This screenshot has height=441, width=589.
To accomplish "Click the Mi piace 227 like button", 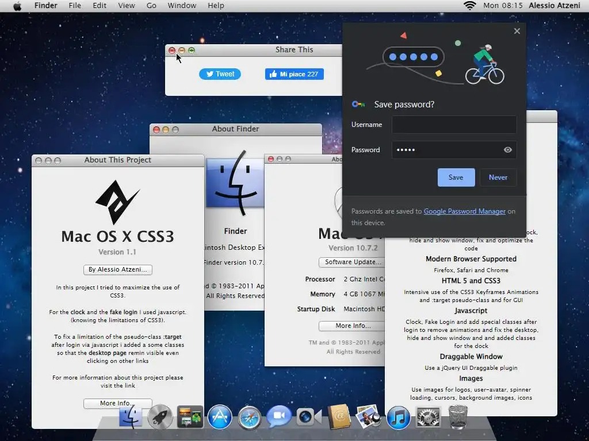I will click(x=294, y=74).
